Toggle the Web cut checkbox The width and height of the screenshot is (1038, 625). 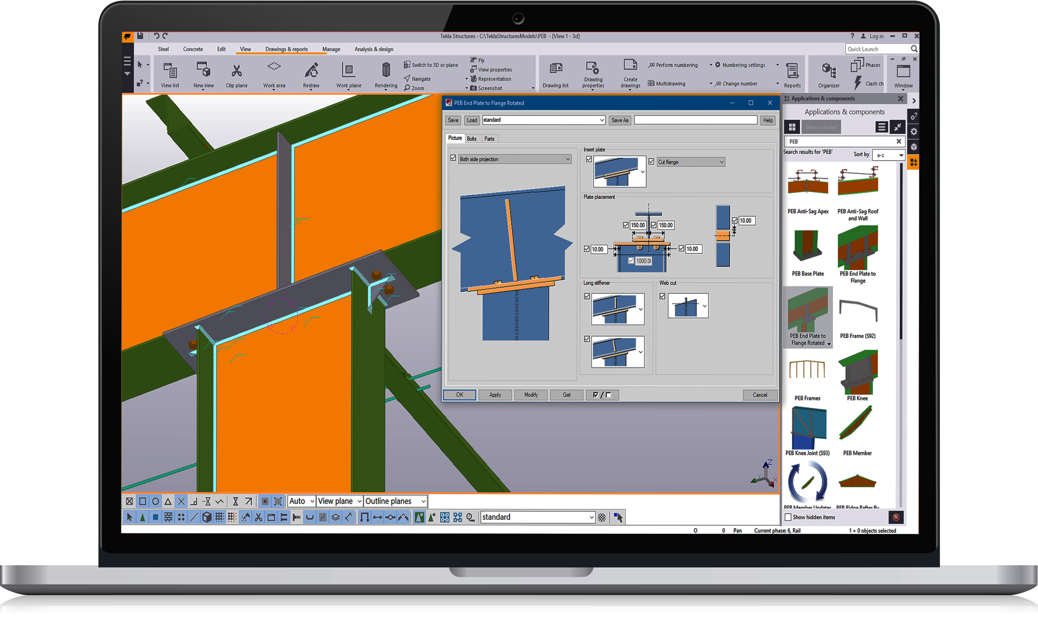click(662, 296)
